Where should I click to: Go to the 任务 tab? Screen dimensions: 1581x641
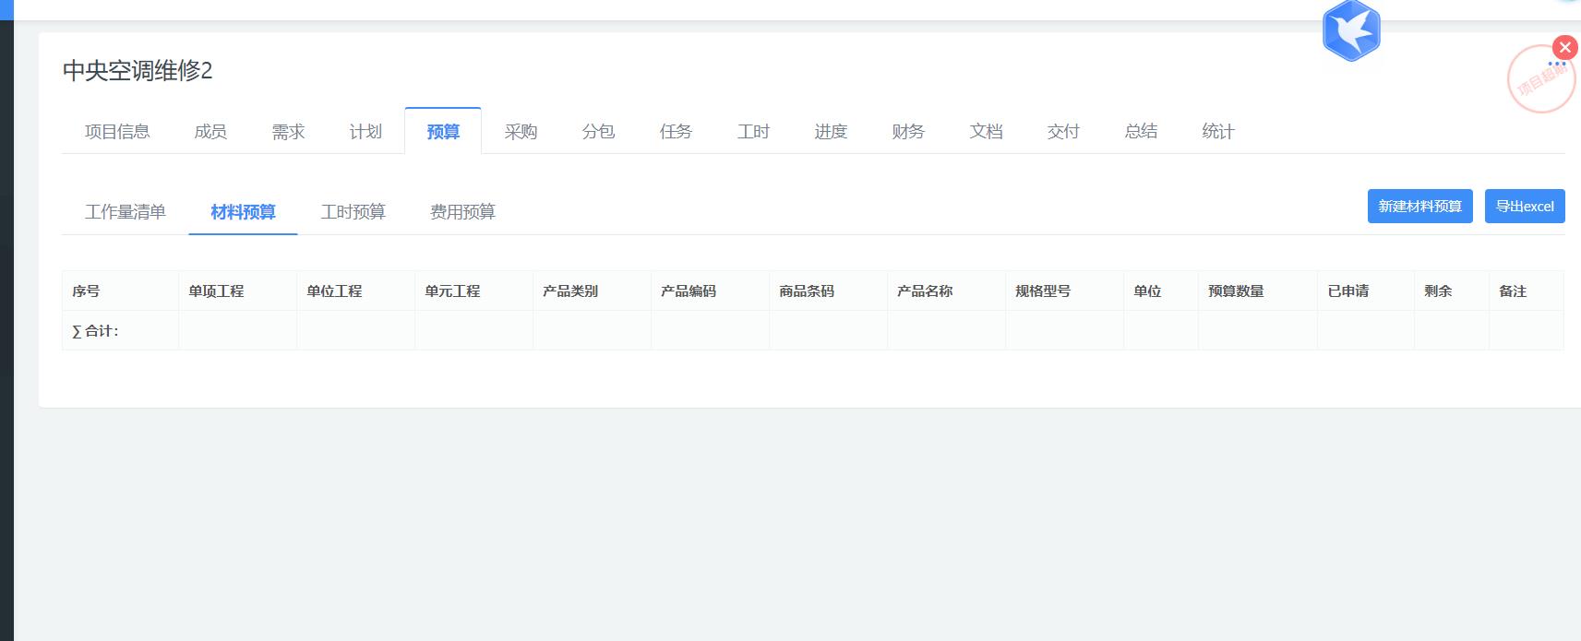[676, 132]
